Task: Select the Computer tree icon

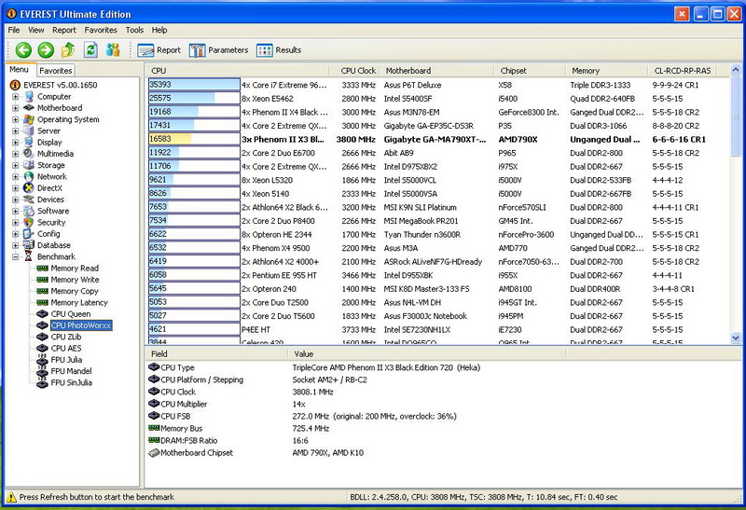Action: click(29, 97)
